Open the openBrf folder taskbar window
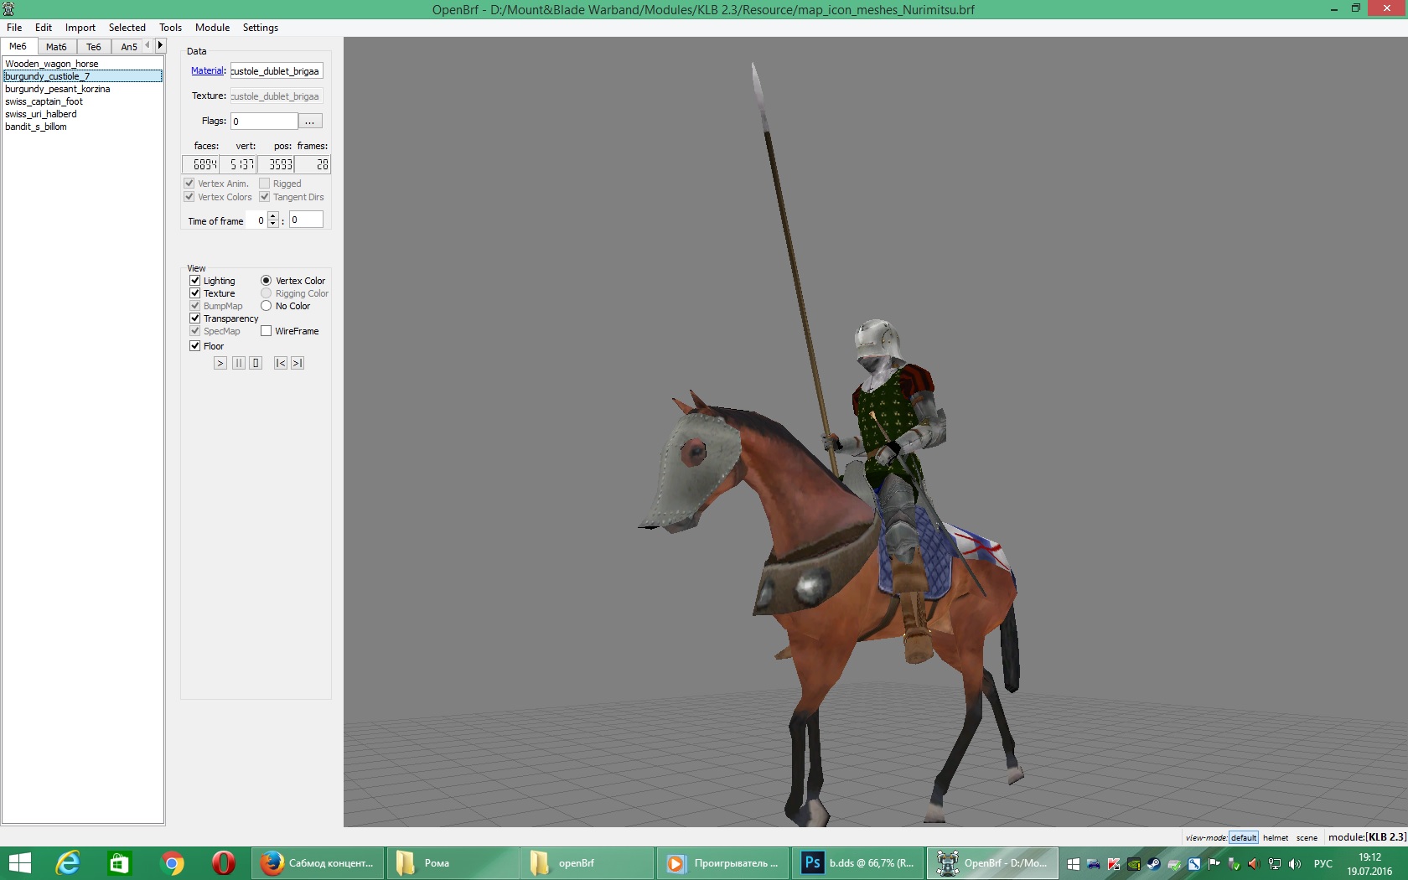The width and height of the screenshot is (1408, 880). (588, 863)
